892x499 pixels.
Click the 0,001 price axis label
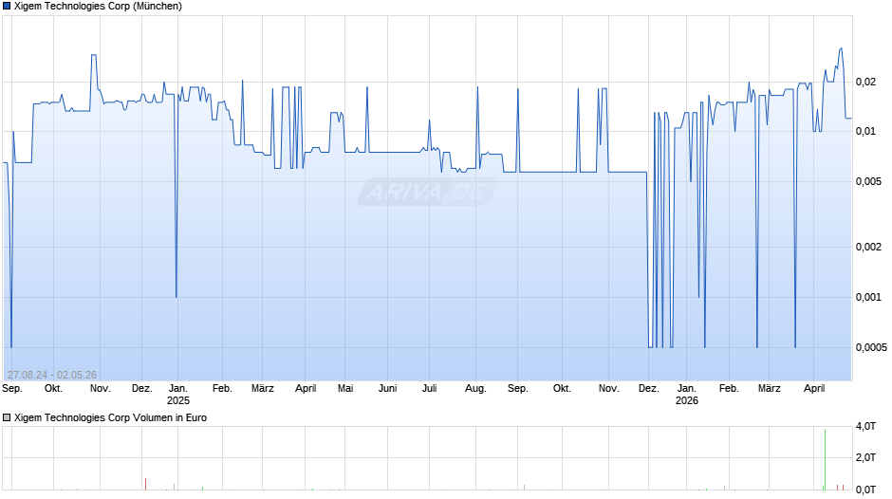868,297
